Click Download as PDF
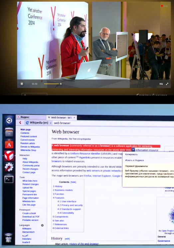Viewport: 174px width, 248px height. tap(31, 217)
